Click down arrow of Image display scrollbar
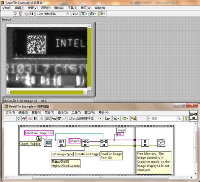200x182 pixels. pyautogui.click(x=89, y=88)
